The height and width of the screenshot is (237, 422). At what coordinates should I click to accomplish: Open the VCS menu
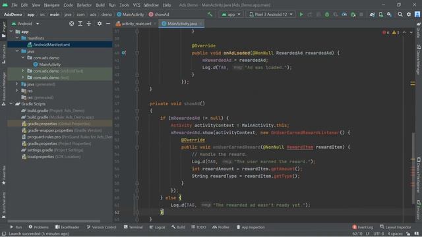(136, 5)
